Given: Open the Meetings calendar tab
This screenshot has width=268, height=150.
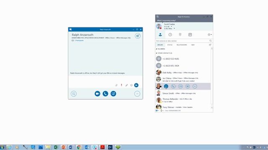Looking at the screenshot, I should click(190, 35).
